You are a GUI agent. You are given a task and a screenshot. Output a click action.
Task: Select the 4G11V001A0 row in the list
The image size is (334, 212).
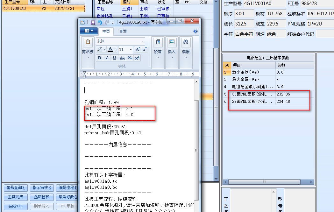pos(43,9)
